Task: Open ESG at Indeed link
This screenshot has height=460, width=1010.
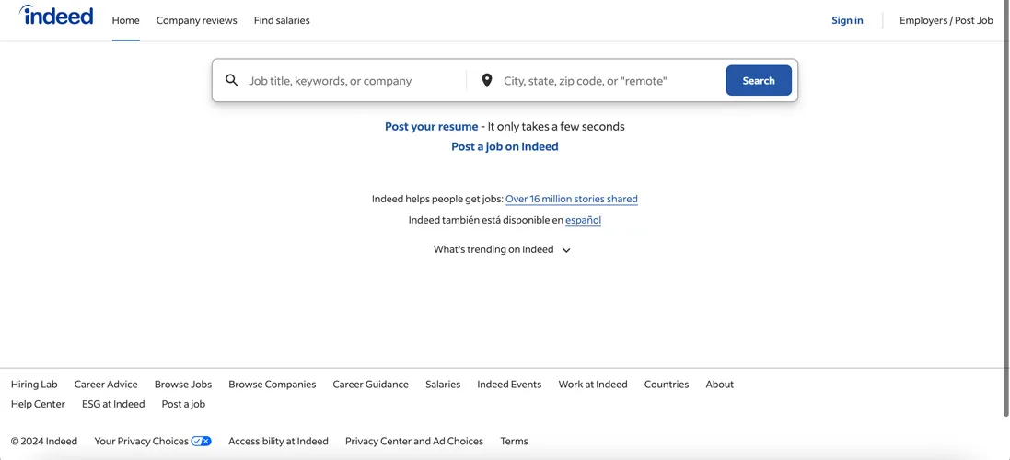Action: (113, 404)
